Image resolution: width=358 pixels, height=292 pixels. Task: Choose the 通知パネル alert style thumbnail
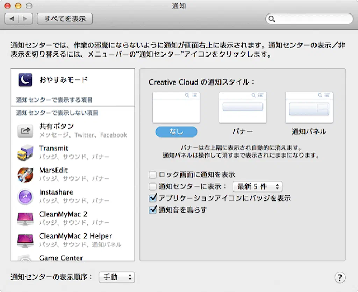[x=309, y=108]
